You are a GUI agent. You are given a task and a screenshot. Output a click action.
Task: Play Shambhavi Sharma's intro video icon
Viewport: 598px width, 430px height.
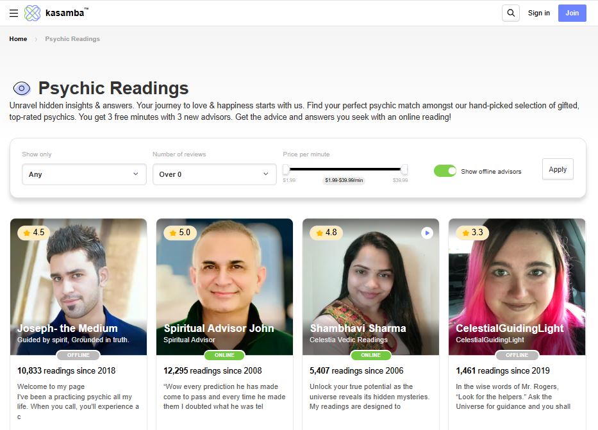427,233
